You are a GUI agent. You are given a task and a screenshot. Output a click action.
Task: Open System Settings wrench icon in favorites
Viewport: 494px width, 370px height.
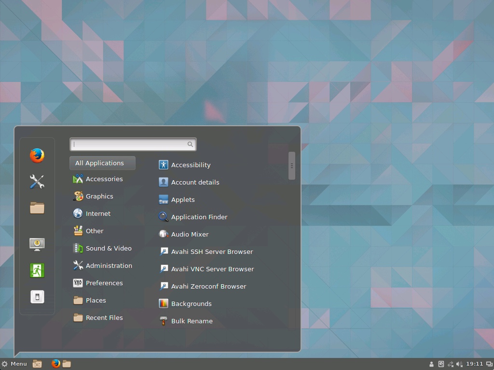pos(37,182)
